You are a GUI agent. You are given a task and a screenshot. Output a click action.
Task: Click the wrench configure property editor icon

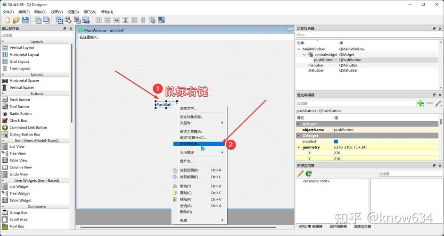tap(438, 103)
